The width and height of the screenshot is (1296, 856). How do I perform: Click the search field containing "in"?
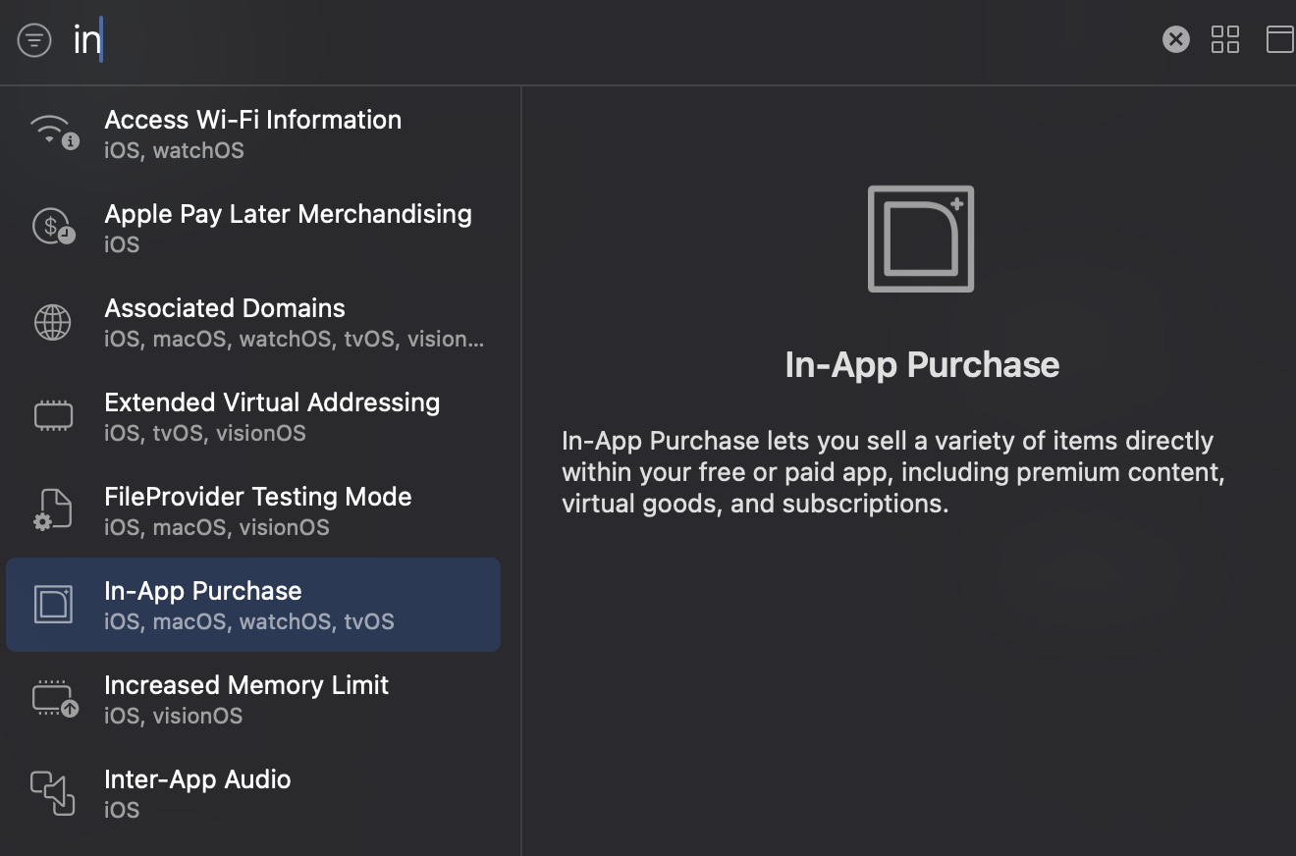tap(609, 40)
